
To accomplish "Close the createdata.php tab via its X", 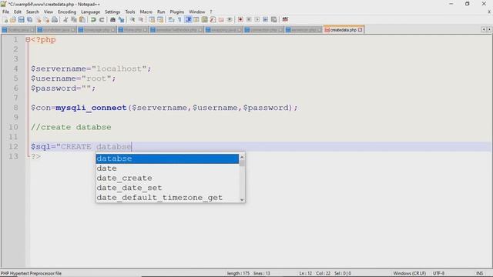I will (361, 30).
